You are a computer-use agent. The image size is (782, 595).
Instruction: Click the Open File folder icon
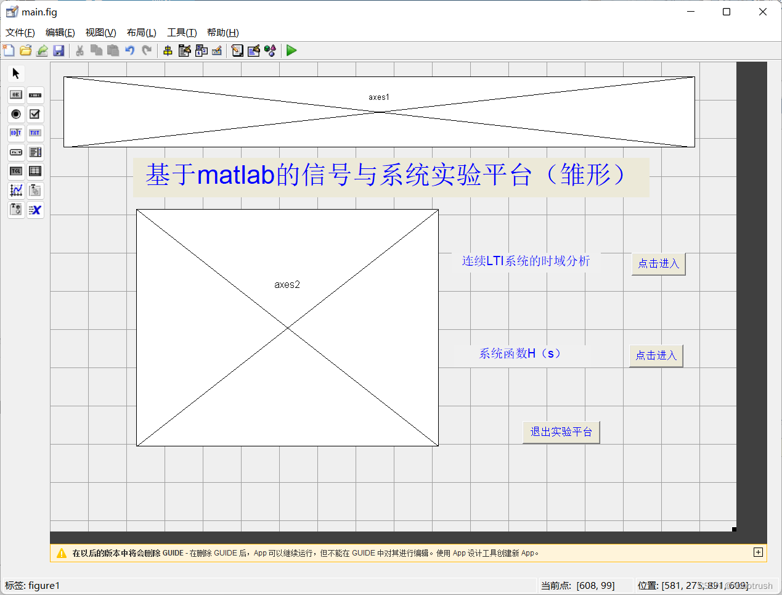click(25, 51)
